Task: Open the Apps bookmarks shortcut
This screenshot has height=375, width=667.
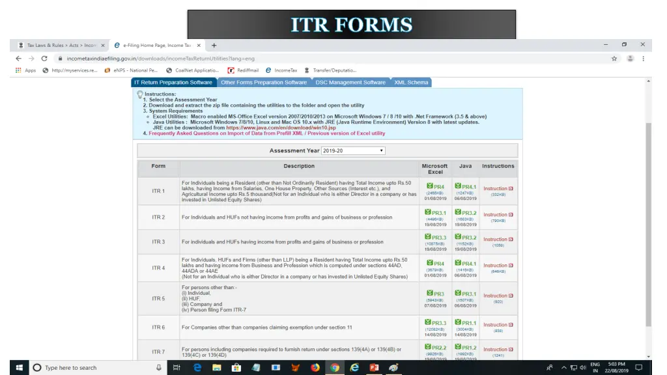Action: point(25,70)
